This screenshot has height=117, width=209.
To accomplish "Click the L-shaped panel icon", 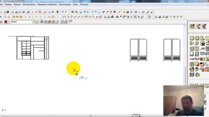I will pos(202,38).
